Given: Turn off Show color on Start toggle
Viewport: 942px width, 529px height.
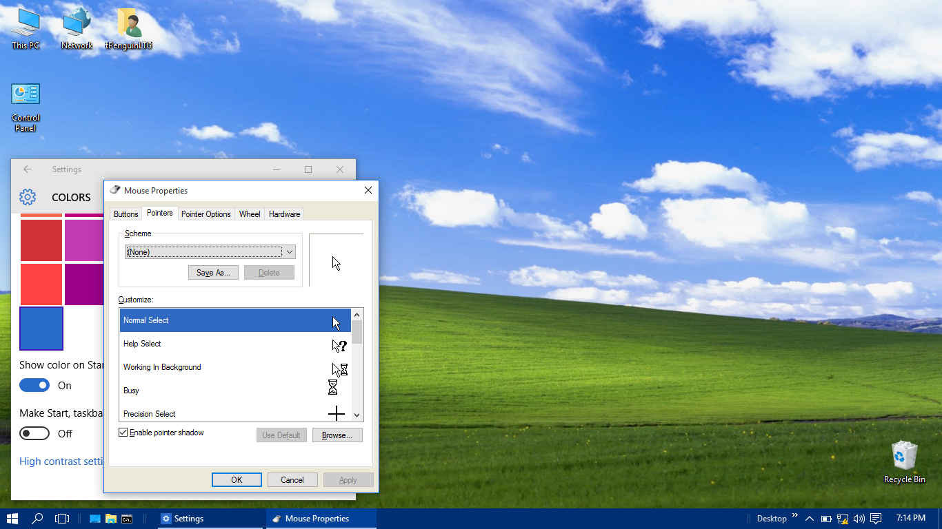Looking at the screenshot, I should pos(34,385).
